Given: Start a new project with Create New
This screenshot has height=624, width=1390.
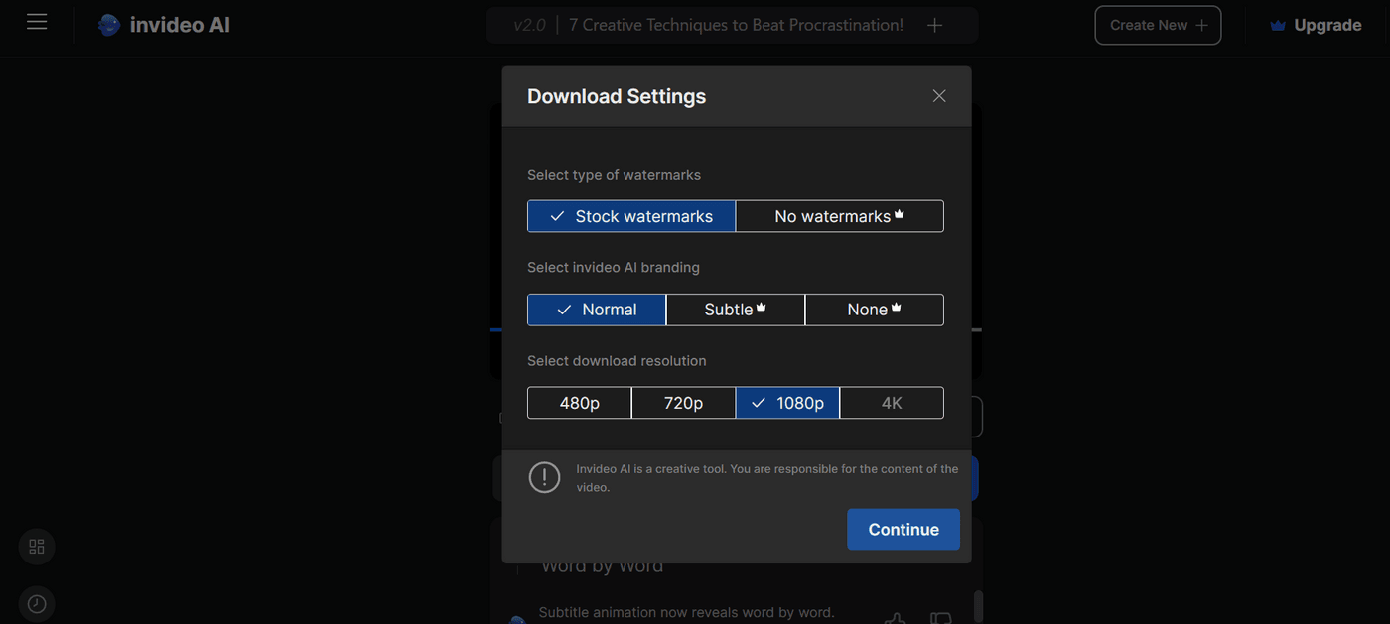Looking at the screenshot, I should (1158, 25).
